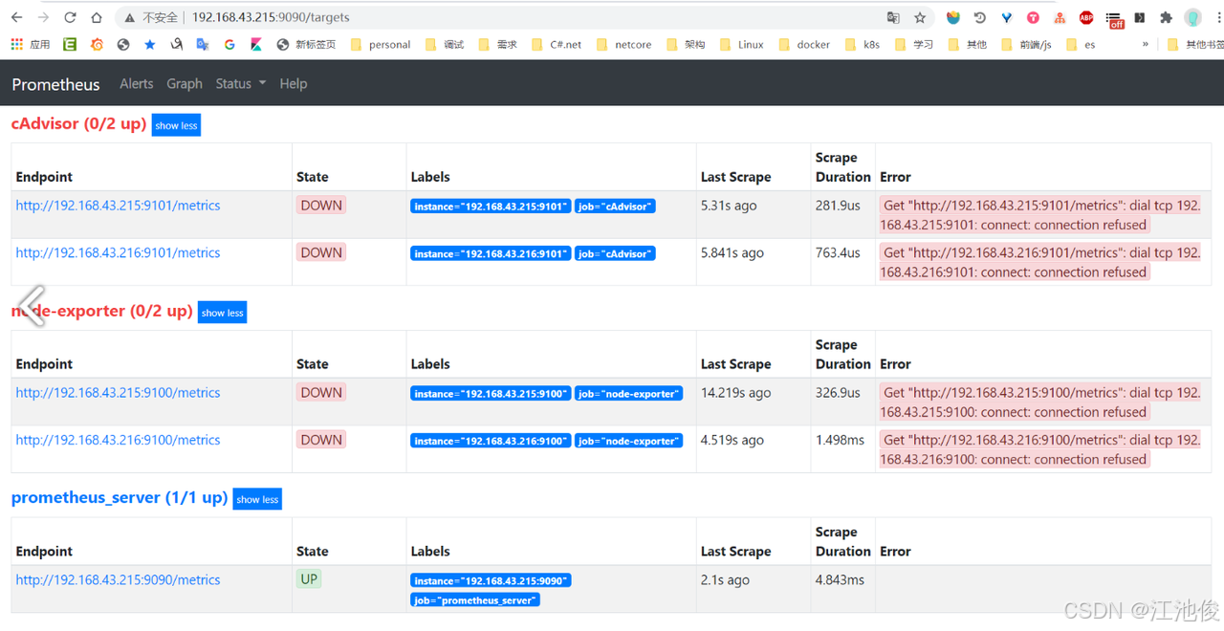Click the colorful bowl extension icon
The width and height of the screenshot is (1224, 631).
[x=953, y=17]
